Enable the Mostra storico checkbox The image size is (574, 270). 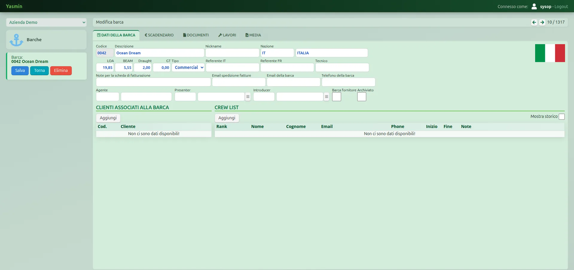coord(562,117)
